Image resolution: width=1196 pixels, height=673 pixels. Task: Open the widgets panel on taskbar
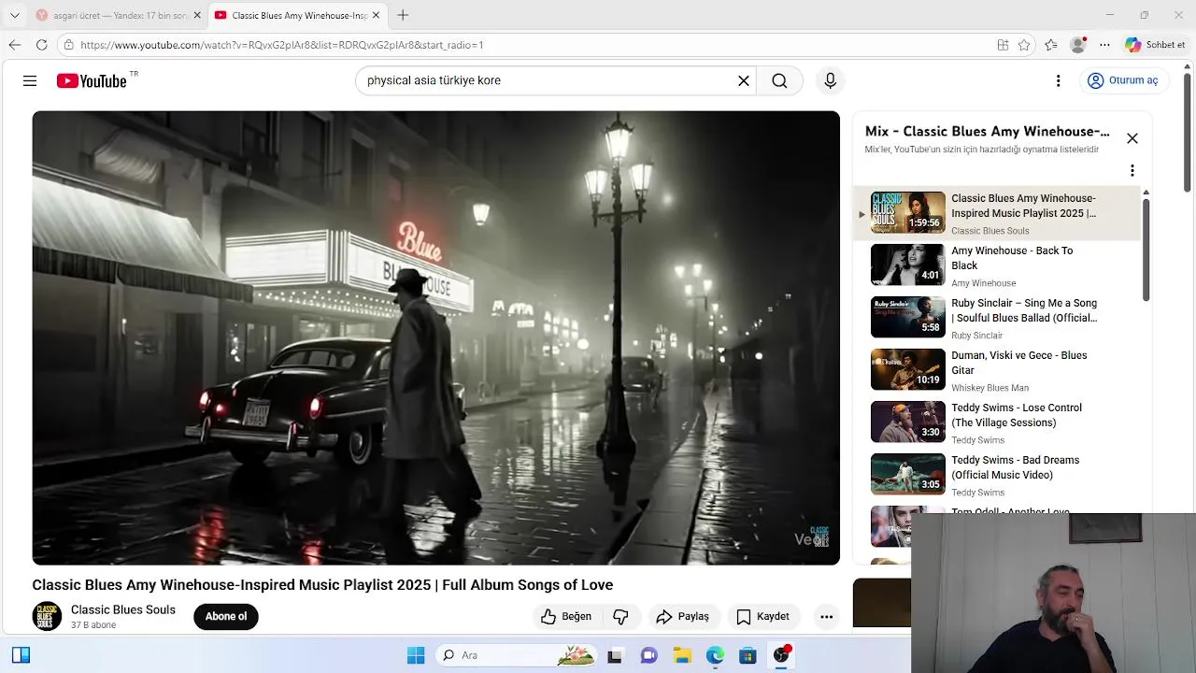[21, 655]
